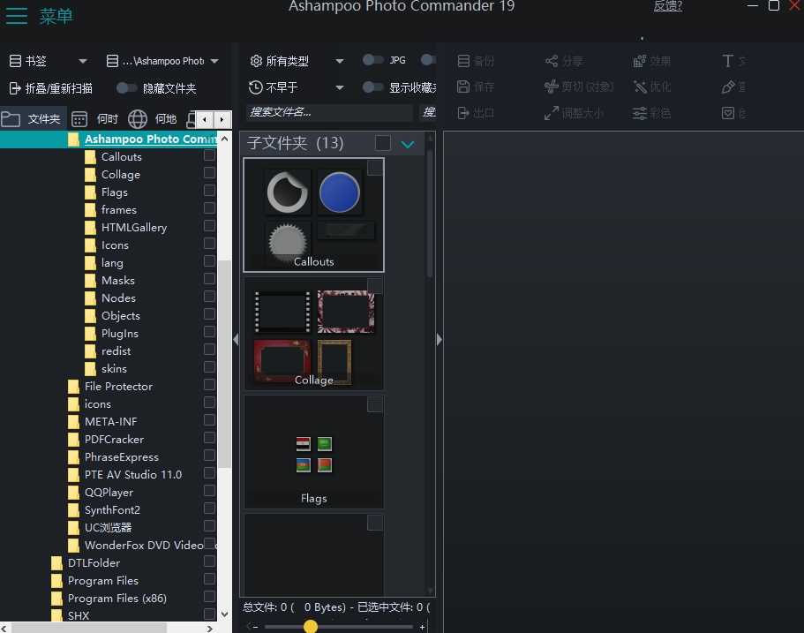This screenshot has height=633, width=804.
Task: Click the 备份 backup icon
Action: (464, 61)
